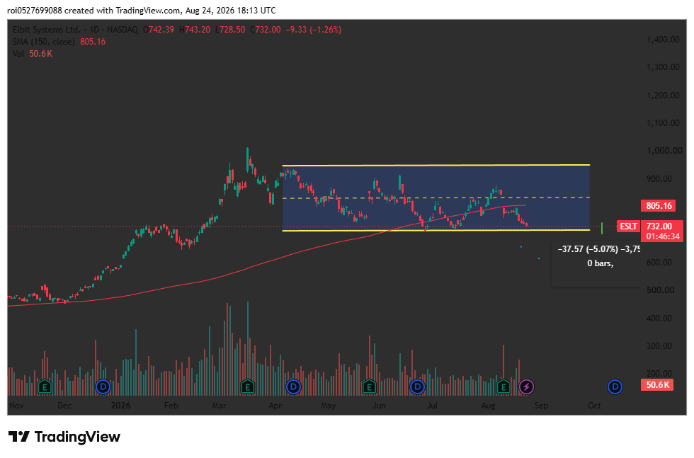
Task: Click the 200.00 price scale label
Action: [659, 374]
